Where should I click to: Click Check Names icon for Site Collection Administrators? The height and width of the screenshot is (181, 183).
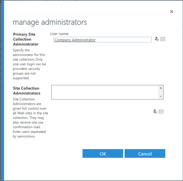(x=155, y=111)
